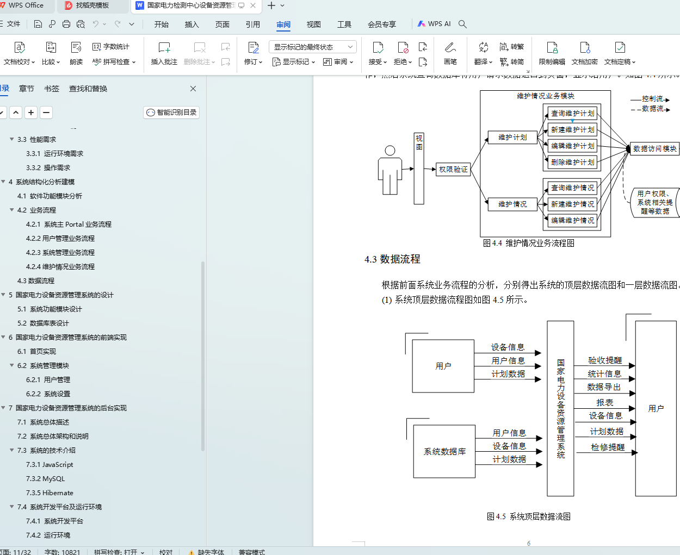
Task: Open the 插入 ribbon tab
Action: coord(192,24)
